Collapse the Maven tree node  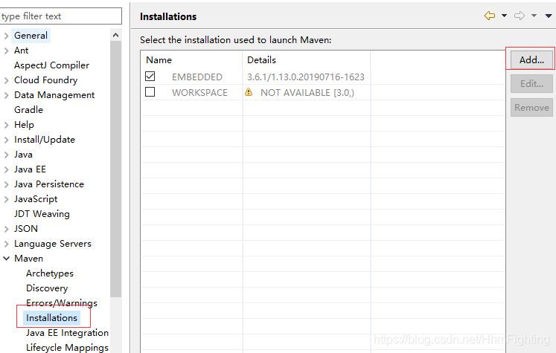click(x=6, y=259)
